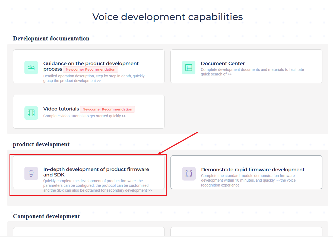Open the Video tutorials title

[x=61, y=109]
